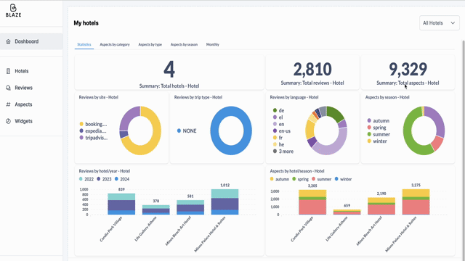Toggle spring in Aspects by hotel/season legend
The height and width of the screenshot is (261, 465).
[x=300, y=179]
